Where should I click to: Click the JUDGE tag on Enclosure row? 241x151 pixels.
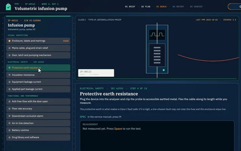66,41
